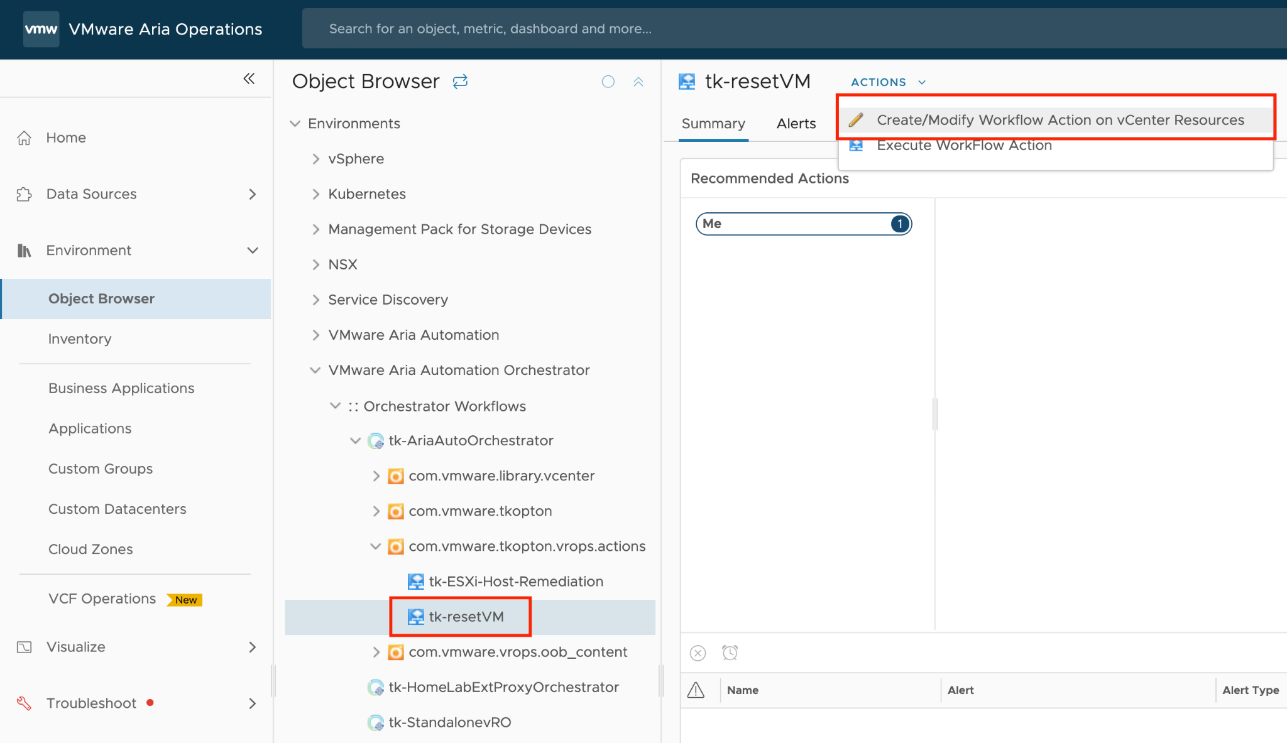Click the circle refresh icon in Object Browser

[x=608, y=82]
